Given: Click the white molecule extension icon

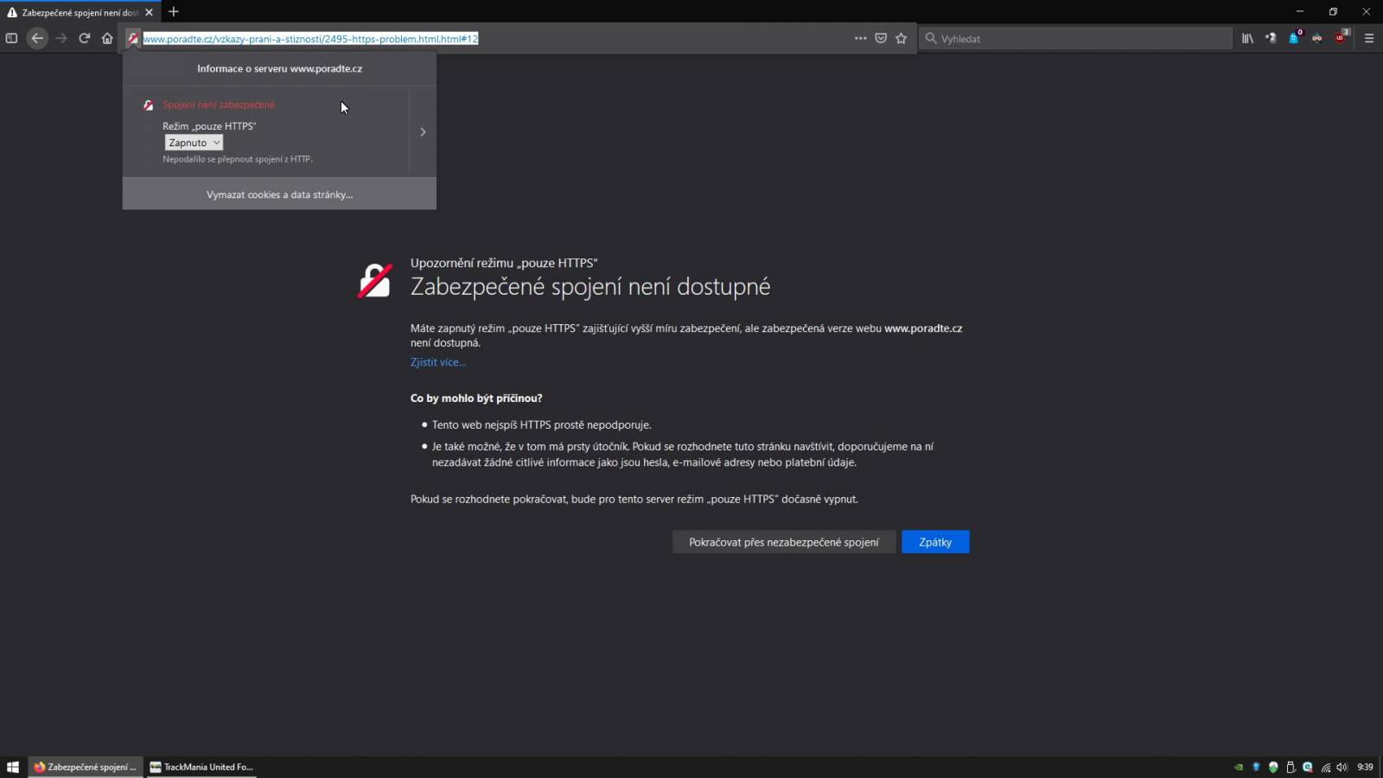Looking at the screenshot, I should 1271,38.
